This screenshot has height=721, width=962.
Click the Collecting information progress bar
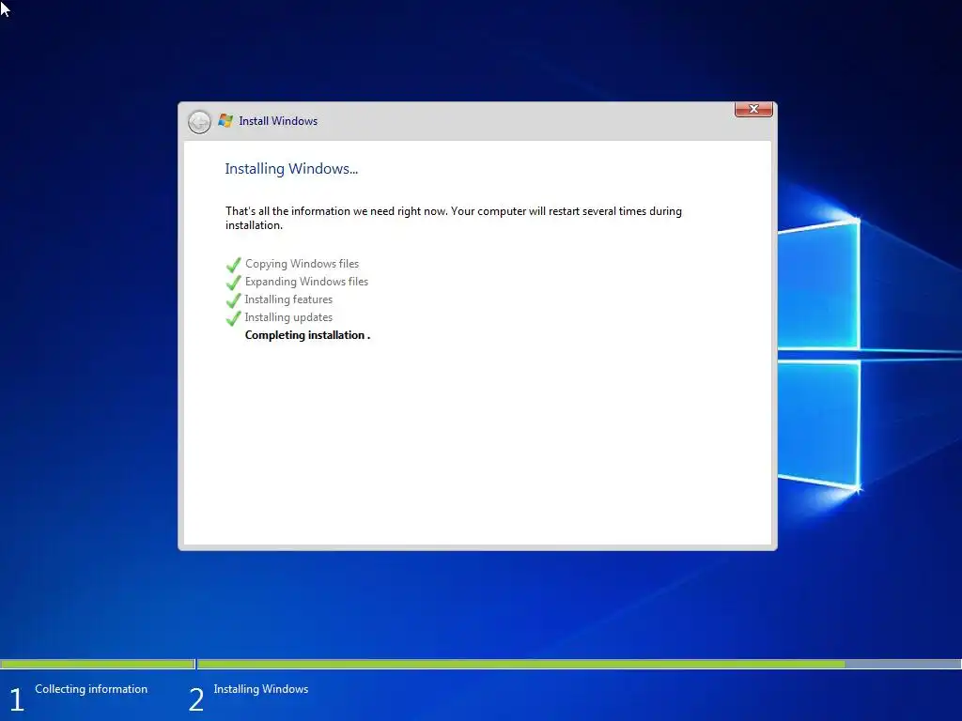click(98, 664)
